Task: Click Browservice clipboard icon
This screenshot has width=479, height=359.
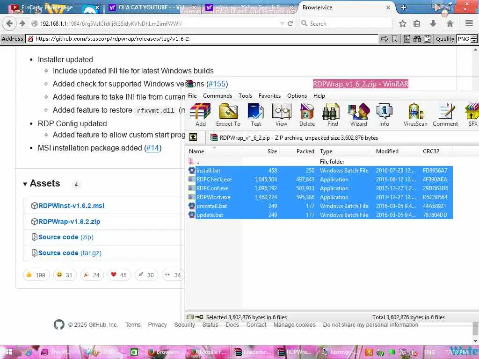Action: click(428, 39)
